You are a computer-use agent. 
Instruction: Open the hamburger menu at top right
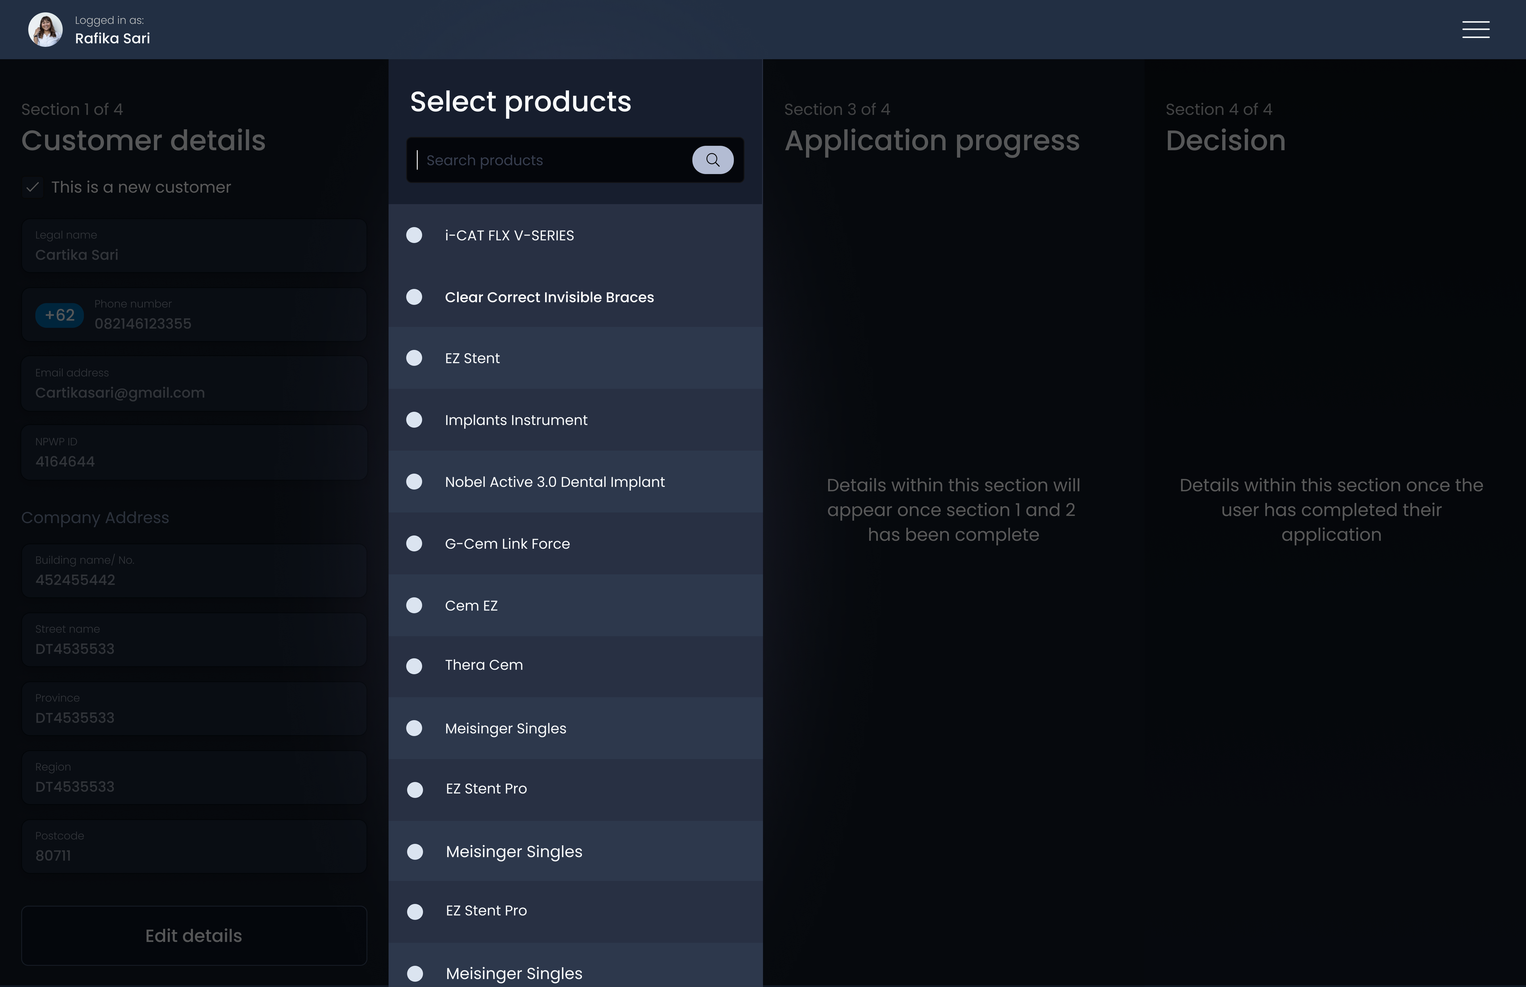(1475, 29)
